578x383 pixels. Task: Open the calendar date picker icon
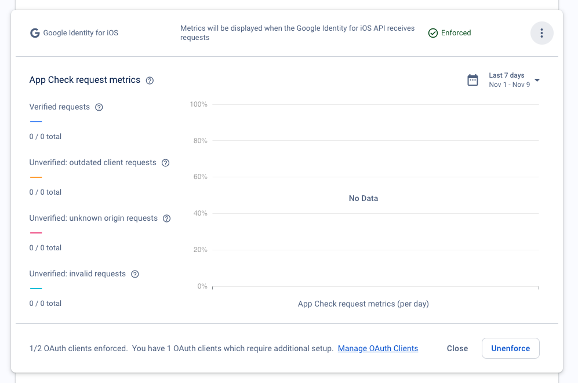(472, 79)
